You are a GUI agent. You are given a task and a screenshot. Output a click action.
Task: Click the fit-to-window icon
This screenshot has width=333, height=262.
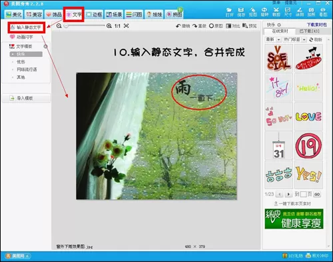127,26
